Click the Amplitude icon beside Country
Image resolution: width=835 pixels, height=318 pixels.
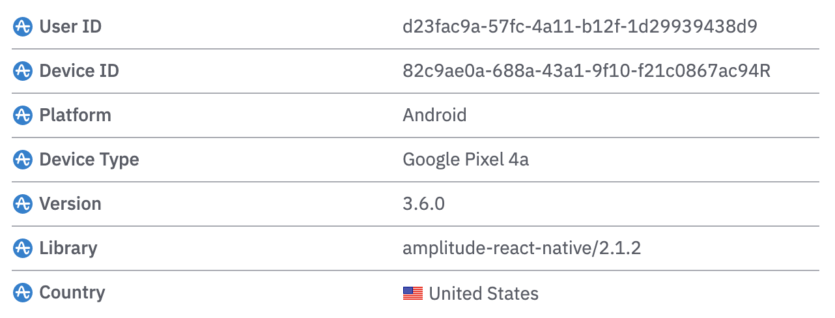23,293
